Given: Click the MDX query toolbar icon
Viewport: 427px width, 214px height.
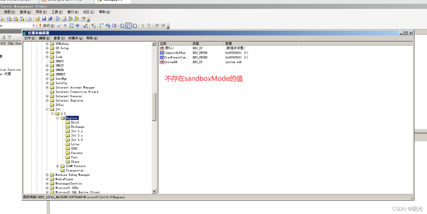Looking at the screenshot, I should pyautogui.click(x=9, y=19).
